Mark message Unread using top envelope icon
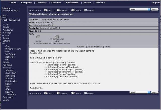This screenshot has height=110, width=161. [x=86, y=10]
